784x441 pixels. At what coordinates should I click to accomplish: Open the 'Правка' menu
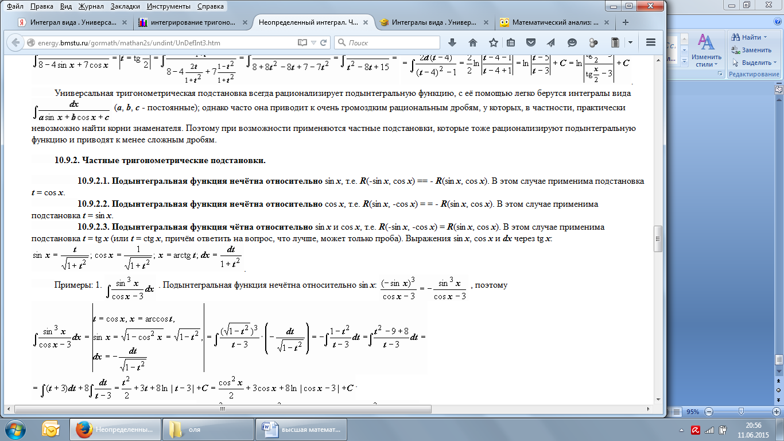pyautogui.click(x=41, y=7)
